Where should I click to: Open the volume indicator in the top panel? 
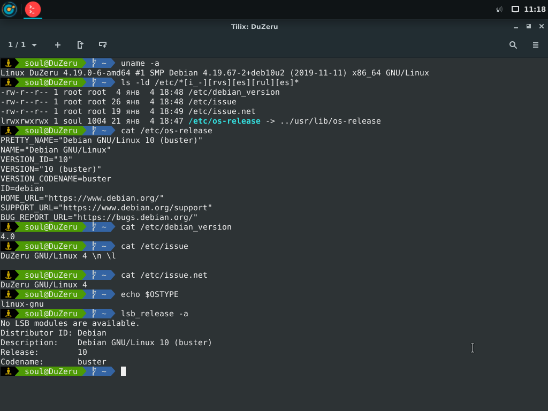click(499, 10)
